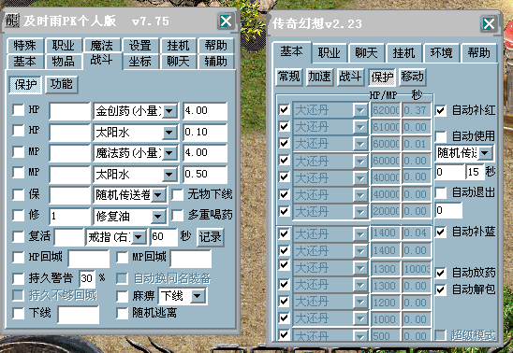
Task: Enable 自动退出 checkbox
Action: [x=441, y=192]
